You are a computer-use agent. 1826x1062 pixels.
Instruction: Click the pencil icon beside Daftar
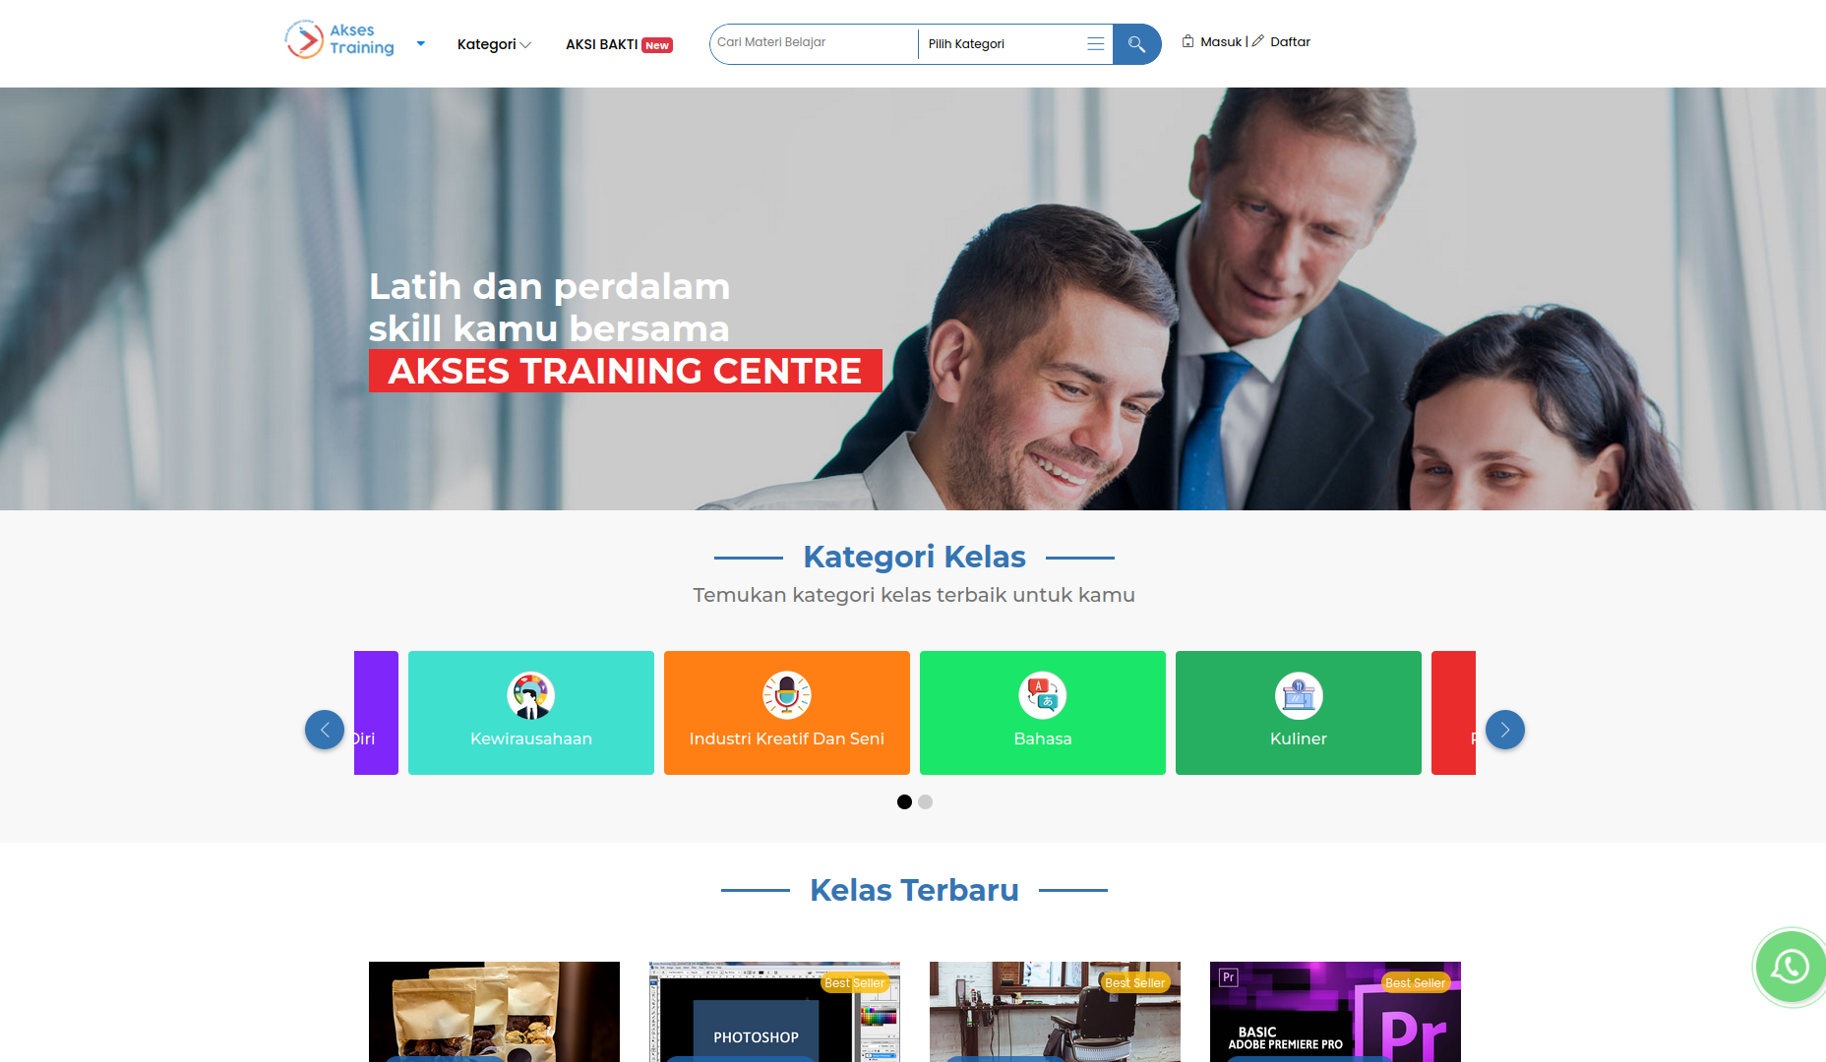(1257, 41)
